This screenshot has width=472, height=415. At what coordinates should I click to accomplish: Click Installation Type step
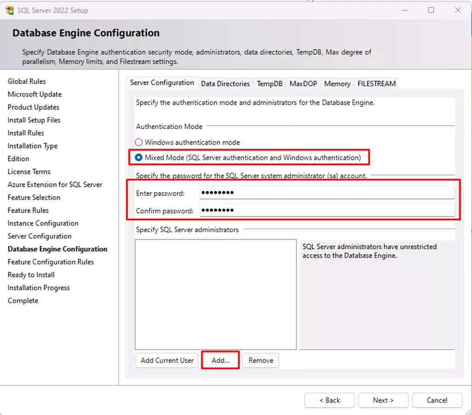pyautogui.click(x=33, y=146)
